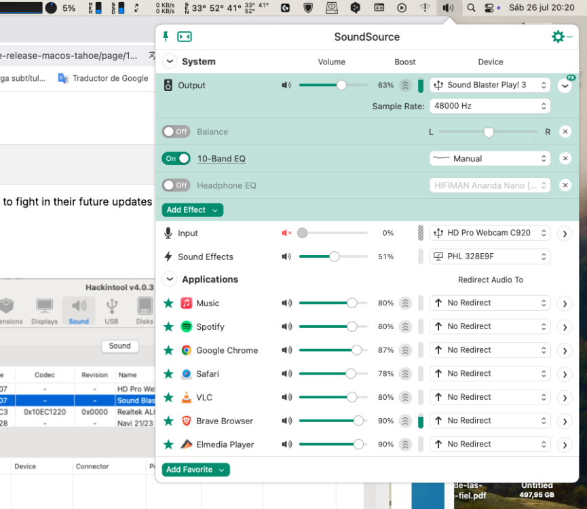The image size is (587, 509).
Task: Collapse Output FX effects panel
Action: point(565,86)
